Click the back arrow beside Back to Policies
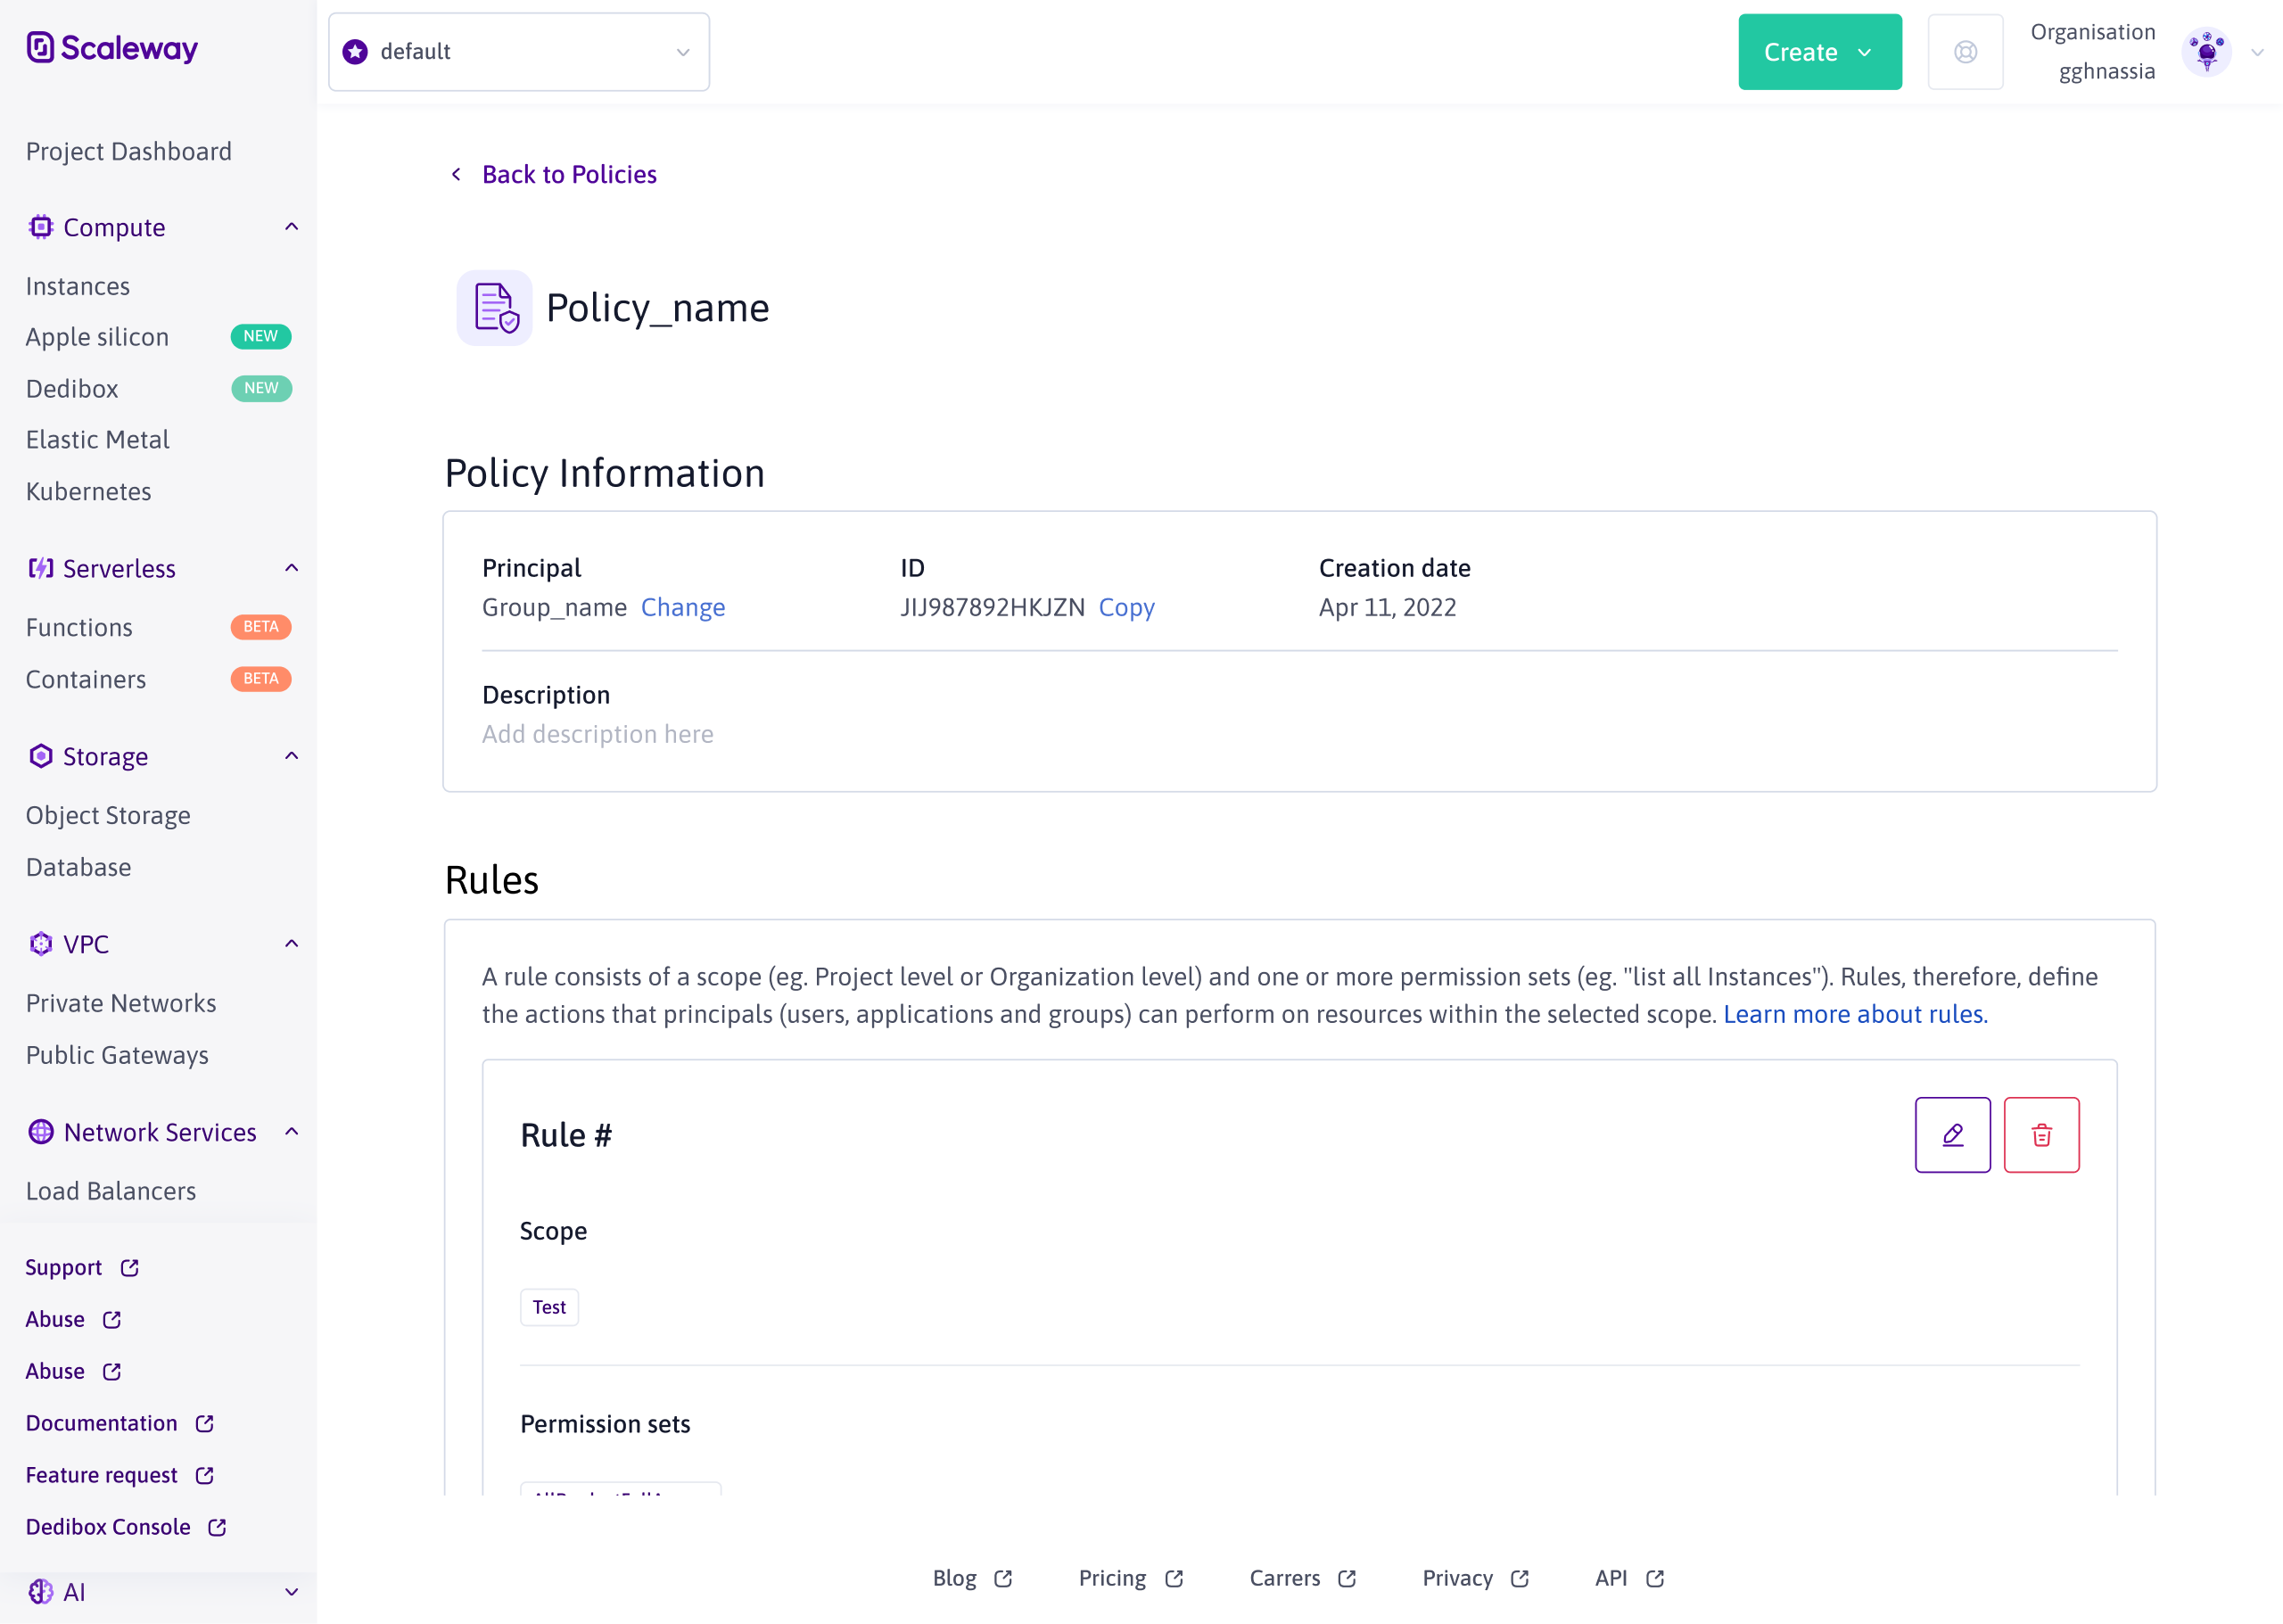The height and width of the screenshot is (1624, 2283). click(456, 174)
